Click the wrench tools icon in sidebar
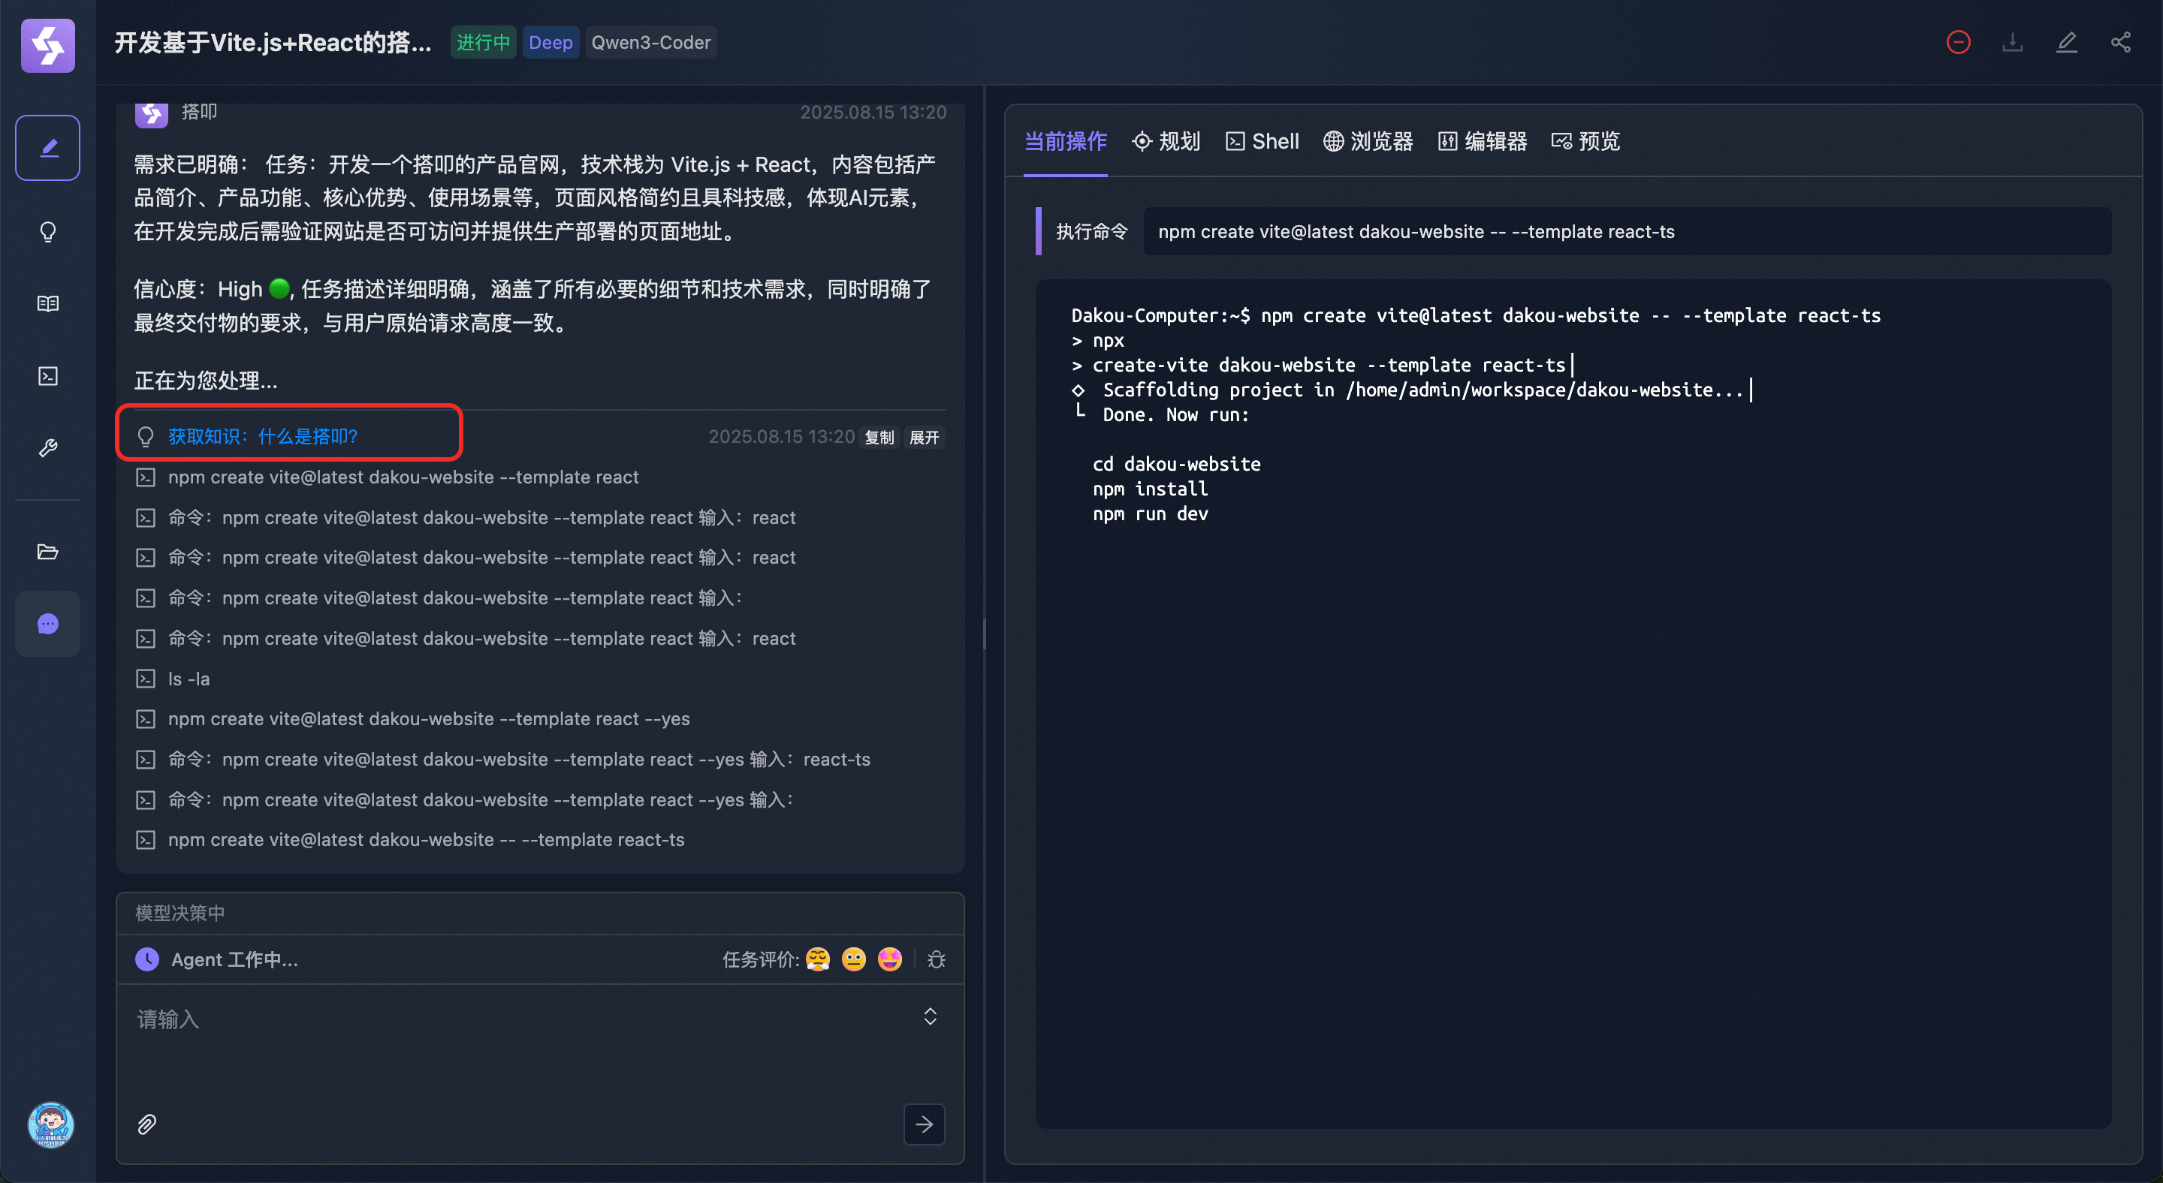 tap(48, 448)
